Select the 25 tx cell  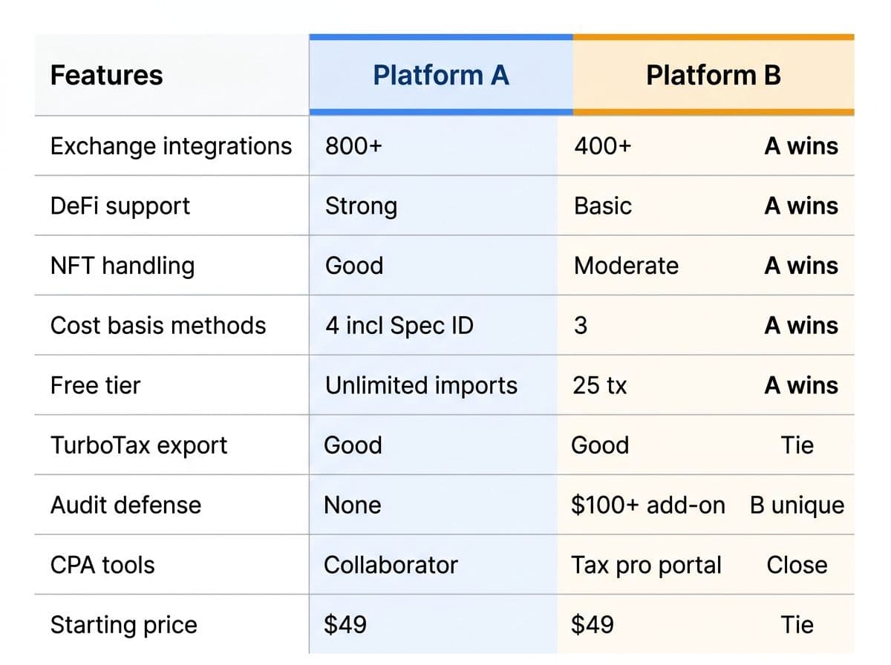click(599, 386)
